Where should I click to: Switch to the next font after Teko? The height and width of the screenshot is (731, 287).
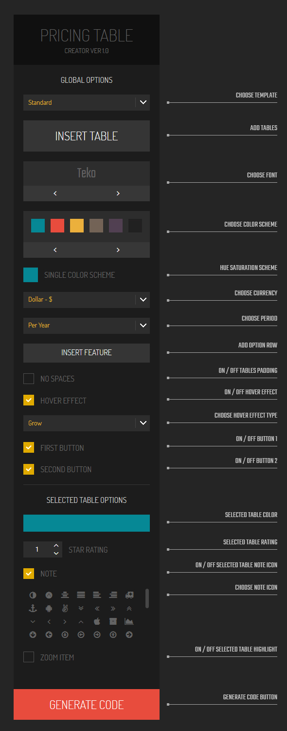118,193
